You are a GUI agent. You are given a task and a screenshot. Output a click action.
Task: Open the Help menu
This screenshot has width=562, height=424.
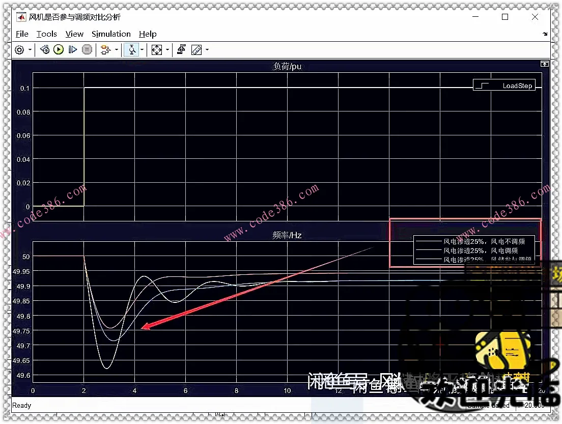[148, 34]
